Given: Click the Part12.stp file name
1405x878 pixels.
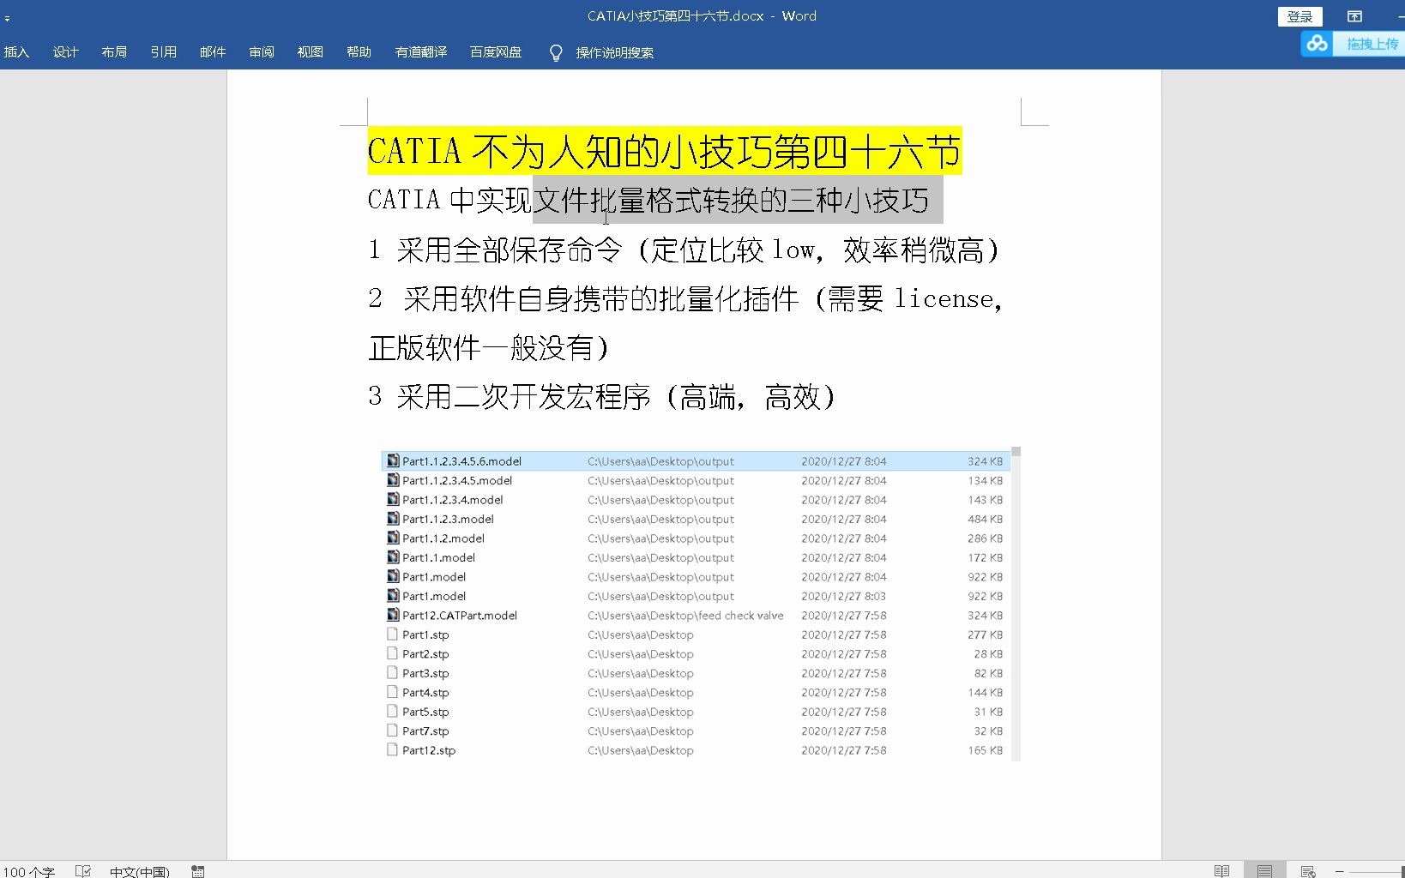Looking at the screenshot, I should click(x=429, y=750).
